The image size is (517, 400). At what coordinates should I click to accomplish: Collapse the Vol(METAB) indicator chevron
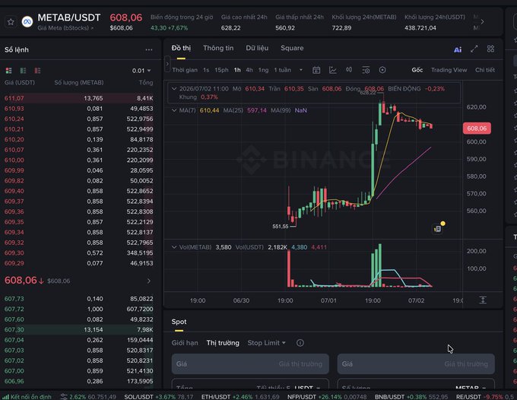pyautogui.click(x=174, y=247)
